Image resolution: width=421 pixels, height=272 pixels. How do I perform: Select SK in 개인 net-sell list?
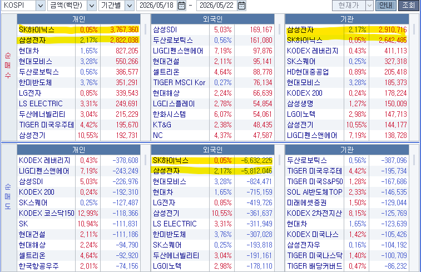[23, 224]
